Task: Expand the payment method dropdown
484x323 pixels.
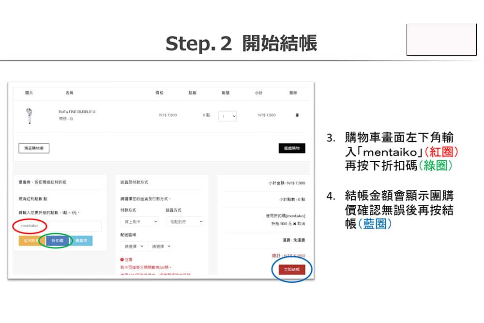Action: pos(139,221)
